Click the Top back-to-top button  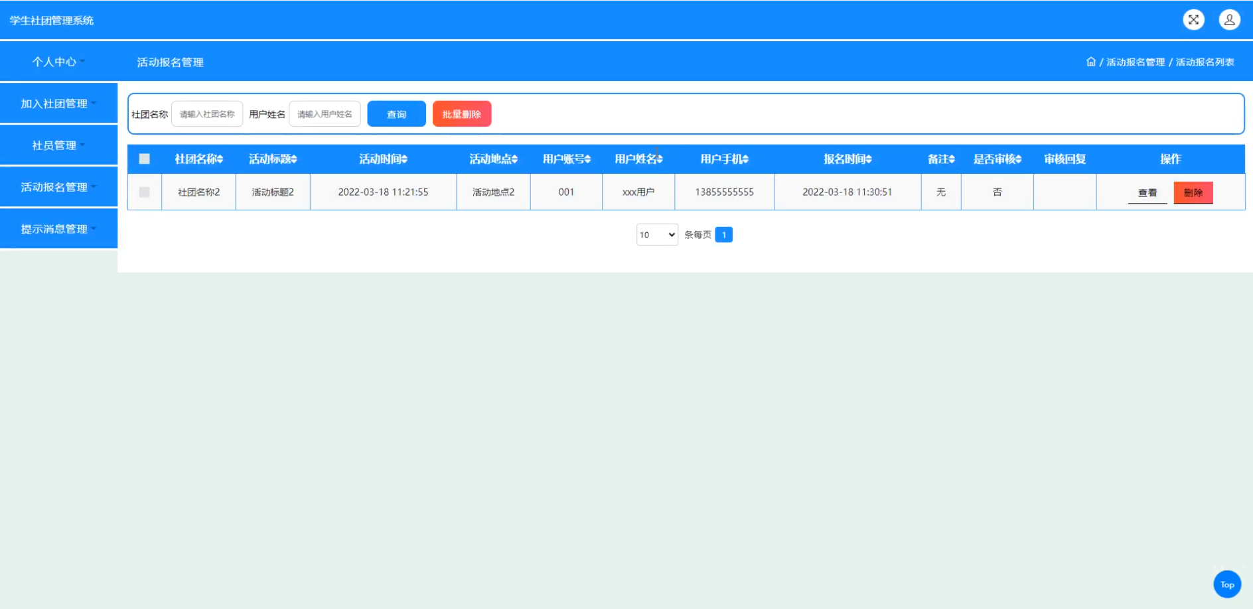click(1227, 584)
